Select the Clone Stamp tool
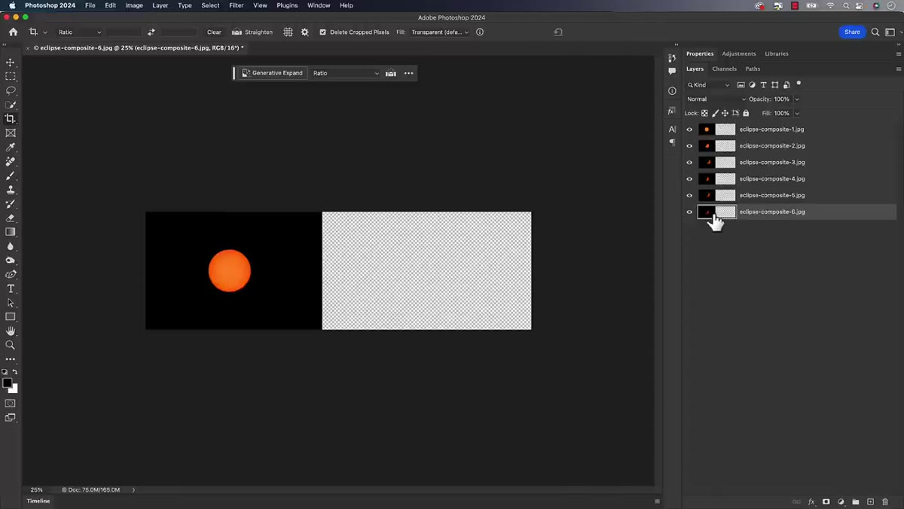The image size is (904, 509). [x=11, y=190]
